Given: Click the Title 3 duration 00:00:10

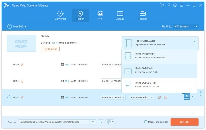Looking at the screenshot, I should click(x=83, y=97).
